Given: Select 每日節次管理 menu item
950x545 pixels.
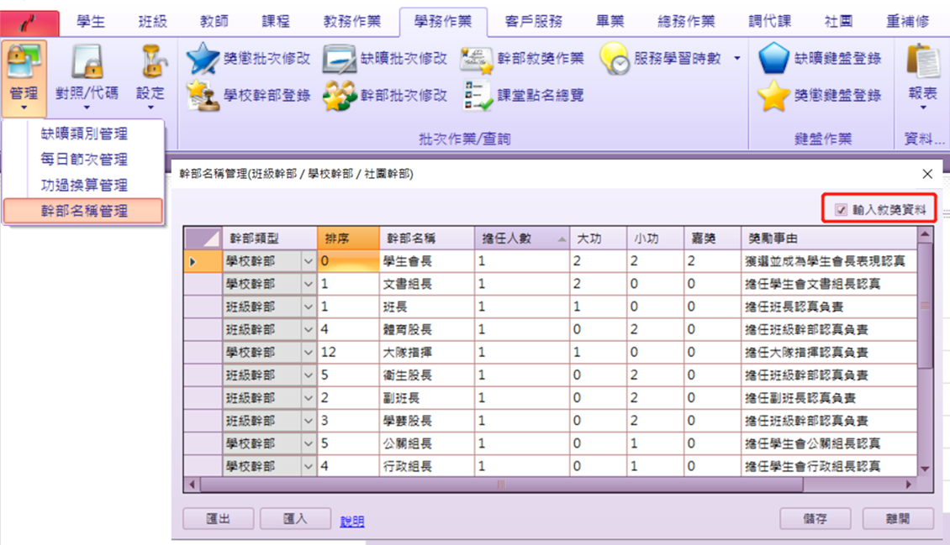Looking at the screenshot, I should [x=83, y=159].
